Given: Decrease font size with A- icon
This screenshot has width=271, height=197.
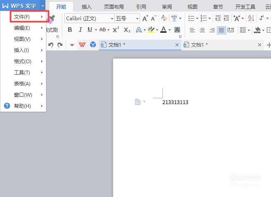Looking at the screenshot, I should 154,18.
